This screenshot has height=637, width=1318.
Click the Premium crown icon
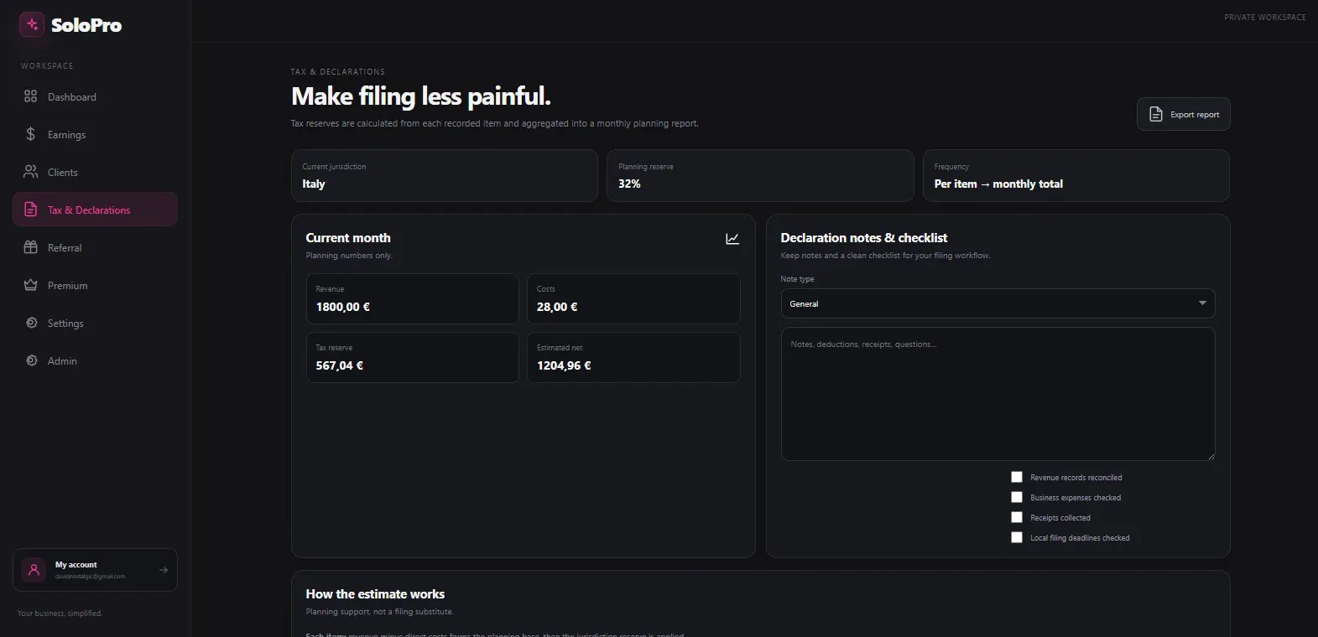[x=31, y=285]
